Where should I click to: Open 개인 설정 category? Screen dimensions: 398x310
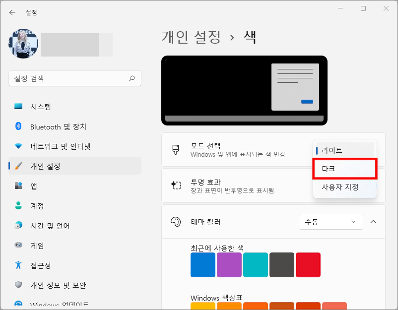(75, 166)
